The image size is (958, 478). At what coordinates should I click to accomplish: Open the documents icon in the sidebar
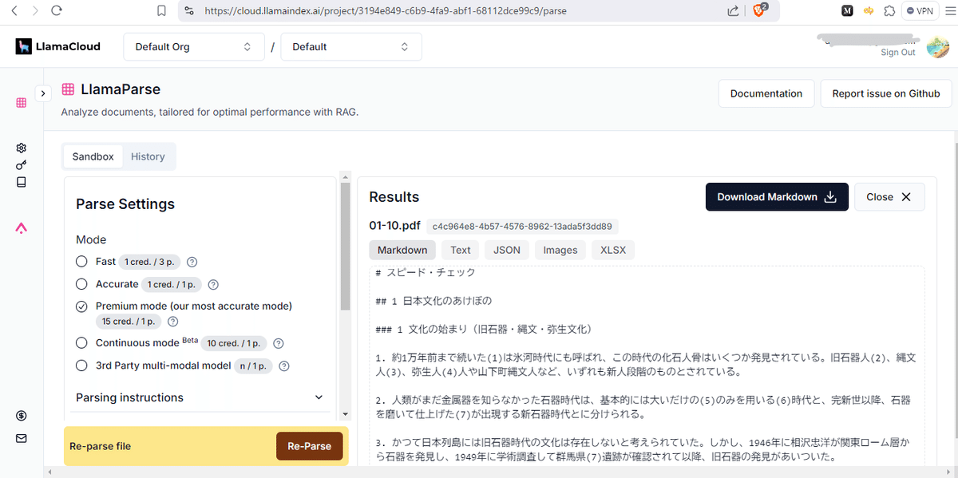[x=21, y=182]
